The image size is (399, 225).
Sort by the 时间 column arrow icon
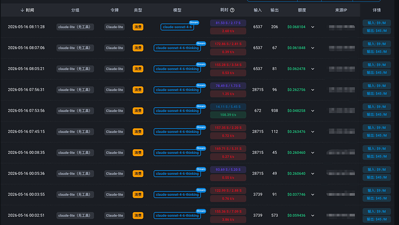coord(22,10)
